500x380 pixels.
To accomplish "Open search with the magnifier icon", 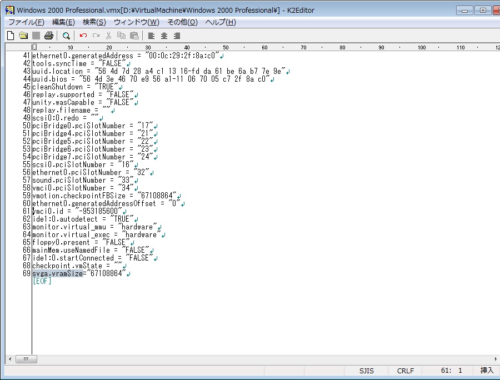I will tap(66, 36).
